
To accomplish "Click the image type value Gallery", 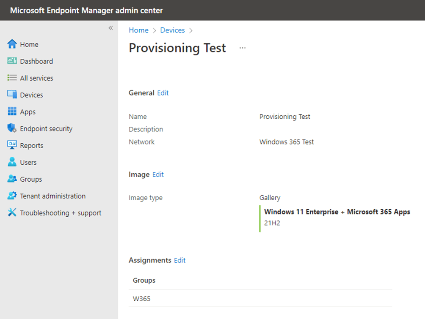I will [270, 198].
